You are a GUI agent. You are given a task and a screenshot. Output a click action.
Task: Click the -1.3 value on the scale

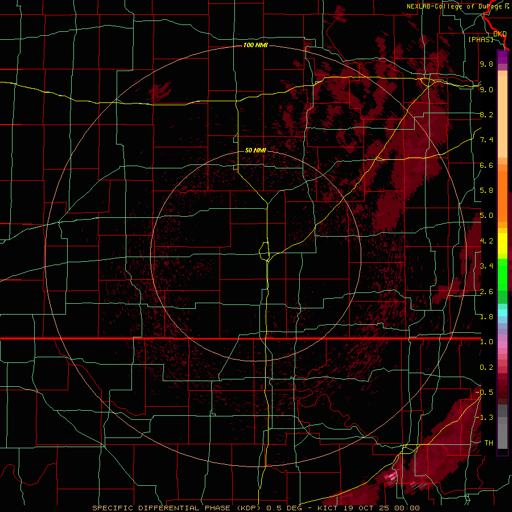click(x=485, y=418)
